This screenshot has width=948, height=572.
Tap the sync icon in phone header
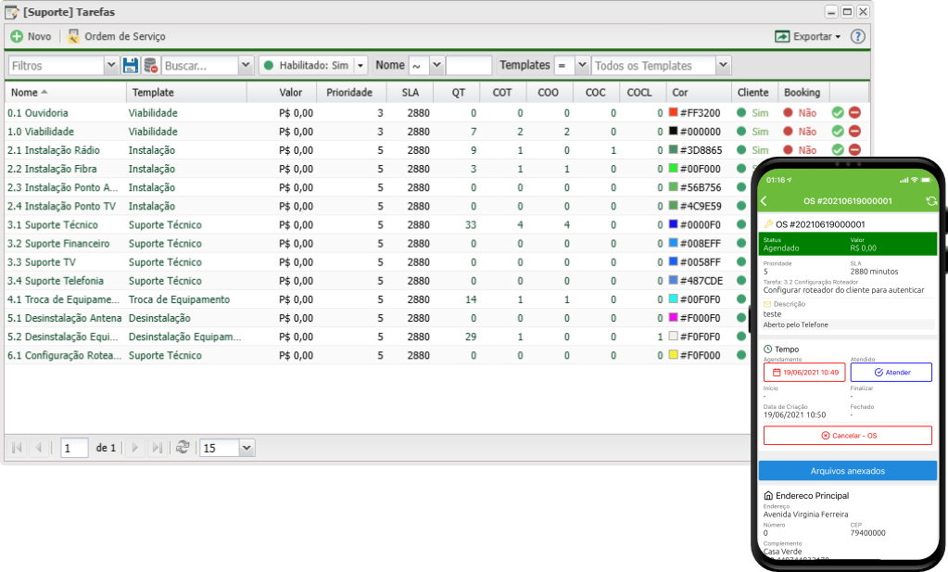point(930,201)
